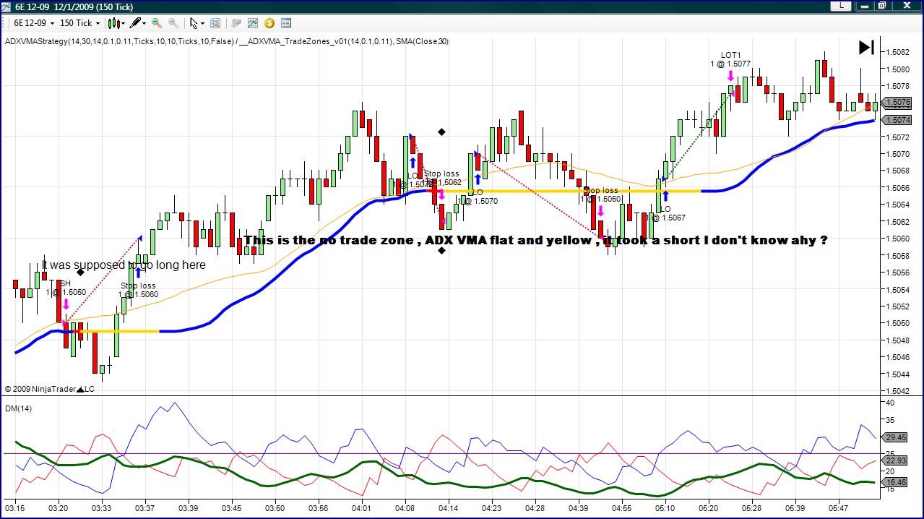Click the Stop loss 1 @ 1.5060 label near 03:37
This screenshot has height=519, width=924.
[x=139, y=290]
